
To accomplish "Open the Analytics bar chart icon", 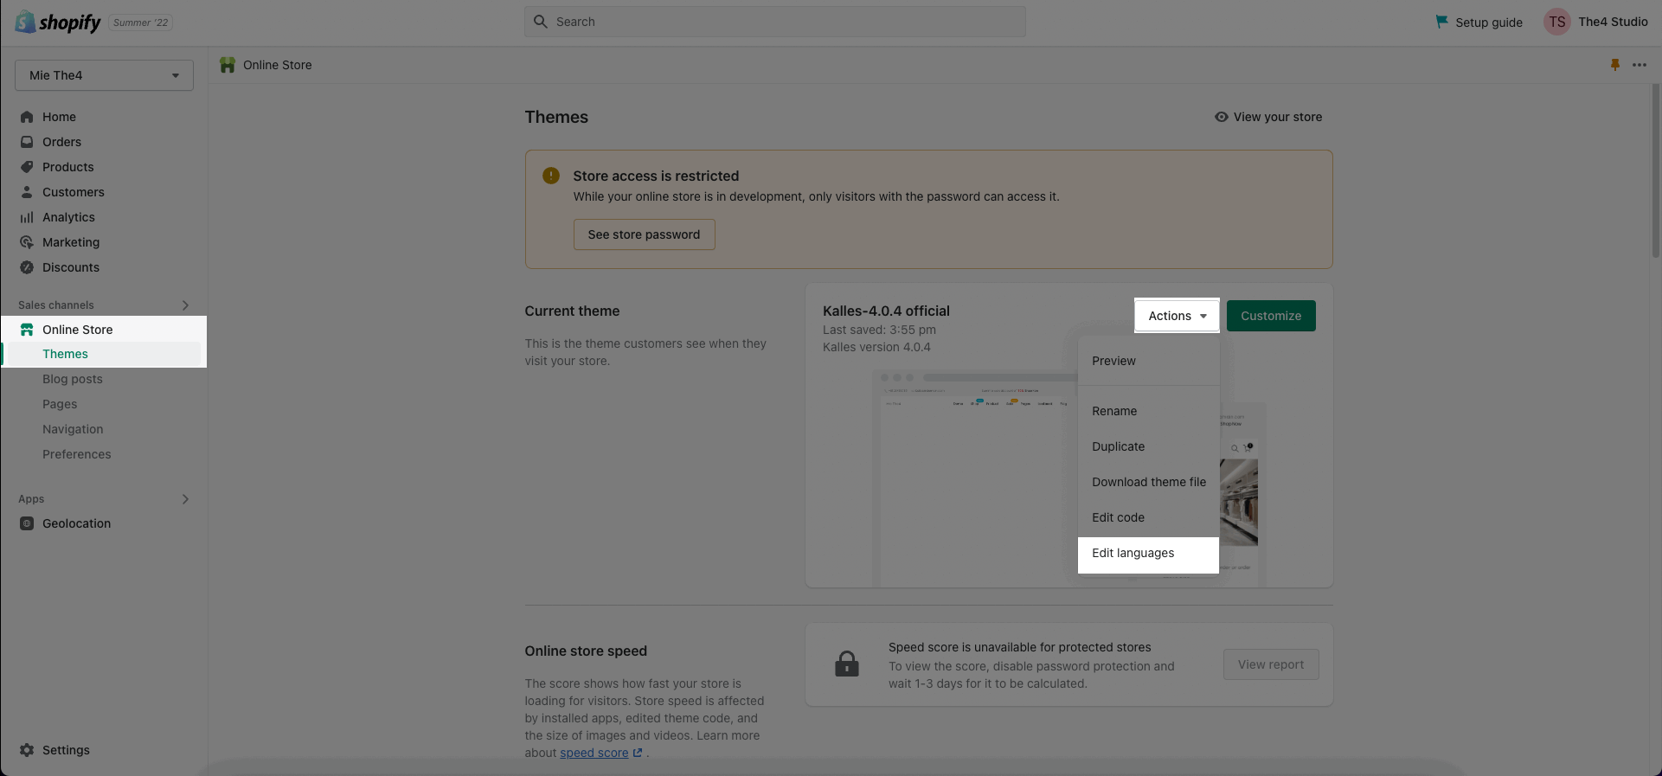I will [x=27, y=217].
